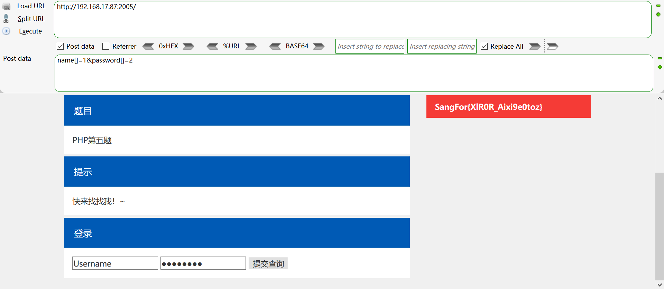Click the BASE64 decode left arrow
This screenshot has width=664, height=289.
275,46
